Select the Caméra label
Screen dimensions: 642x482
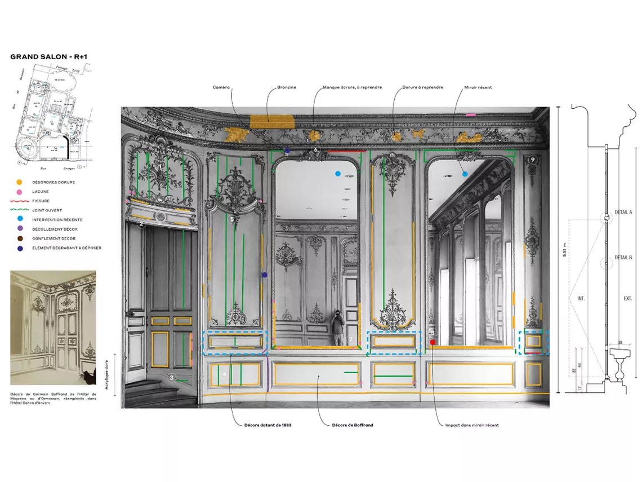(x=220, y=87)
